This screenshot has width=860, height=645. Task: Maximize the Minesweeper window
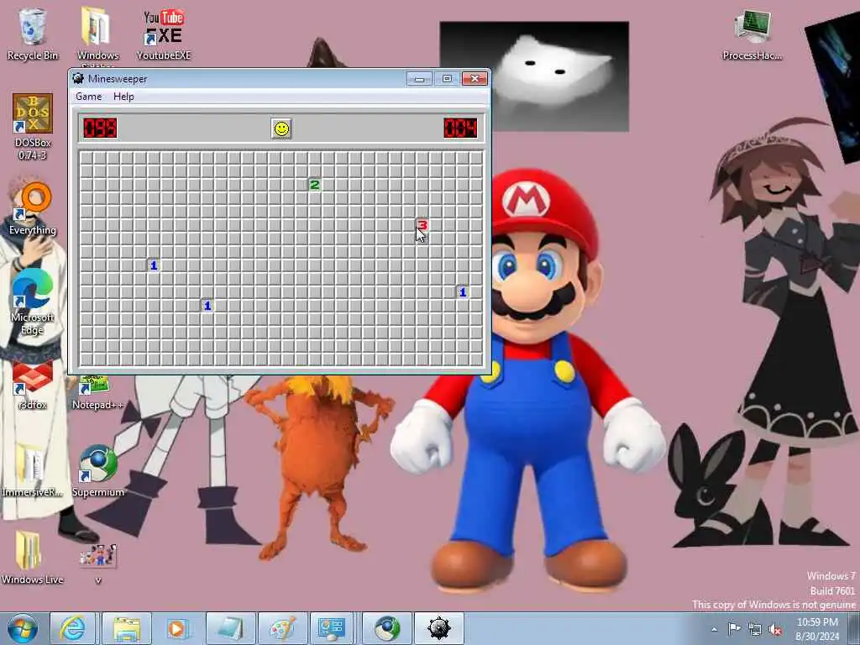[x=447, y=79]
